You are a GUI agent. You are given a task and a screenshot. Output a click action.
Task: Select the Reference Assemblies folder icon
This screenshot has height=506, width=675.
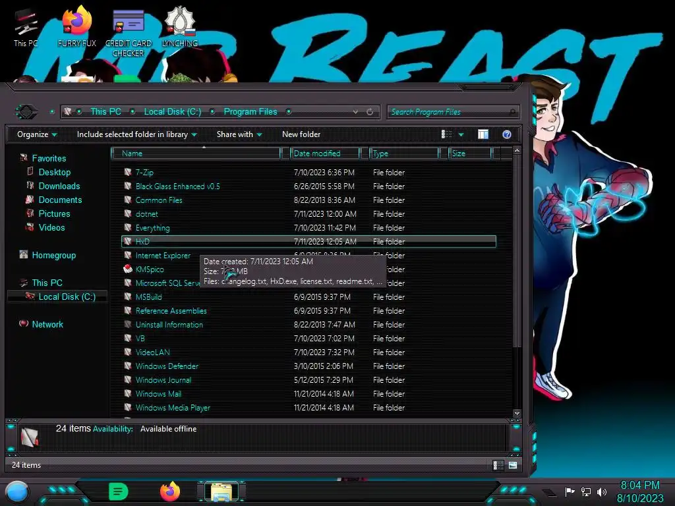[128, 310]
